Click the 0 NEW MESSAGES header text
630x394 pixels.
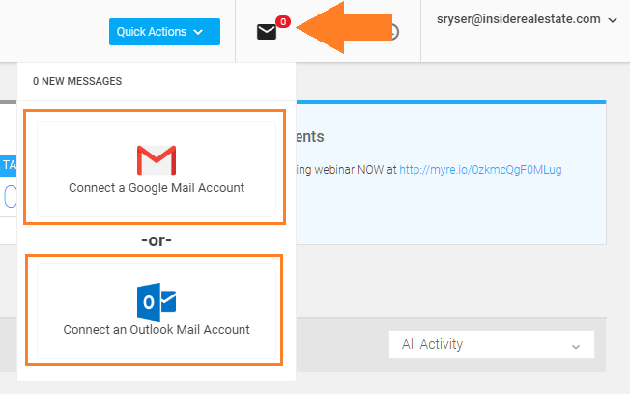(77, 81)
